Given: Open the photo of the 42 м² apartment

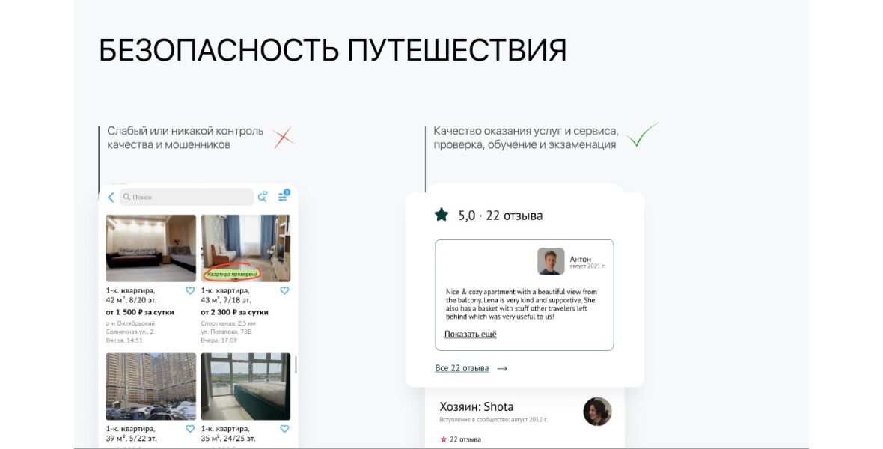Looking at the screenshot, I should [x=151, y=248].
